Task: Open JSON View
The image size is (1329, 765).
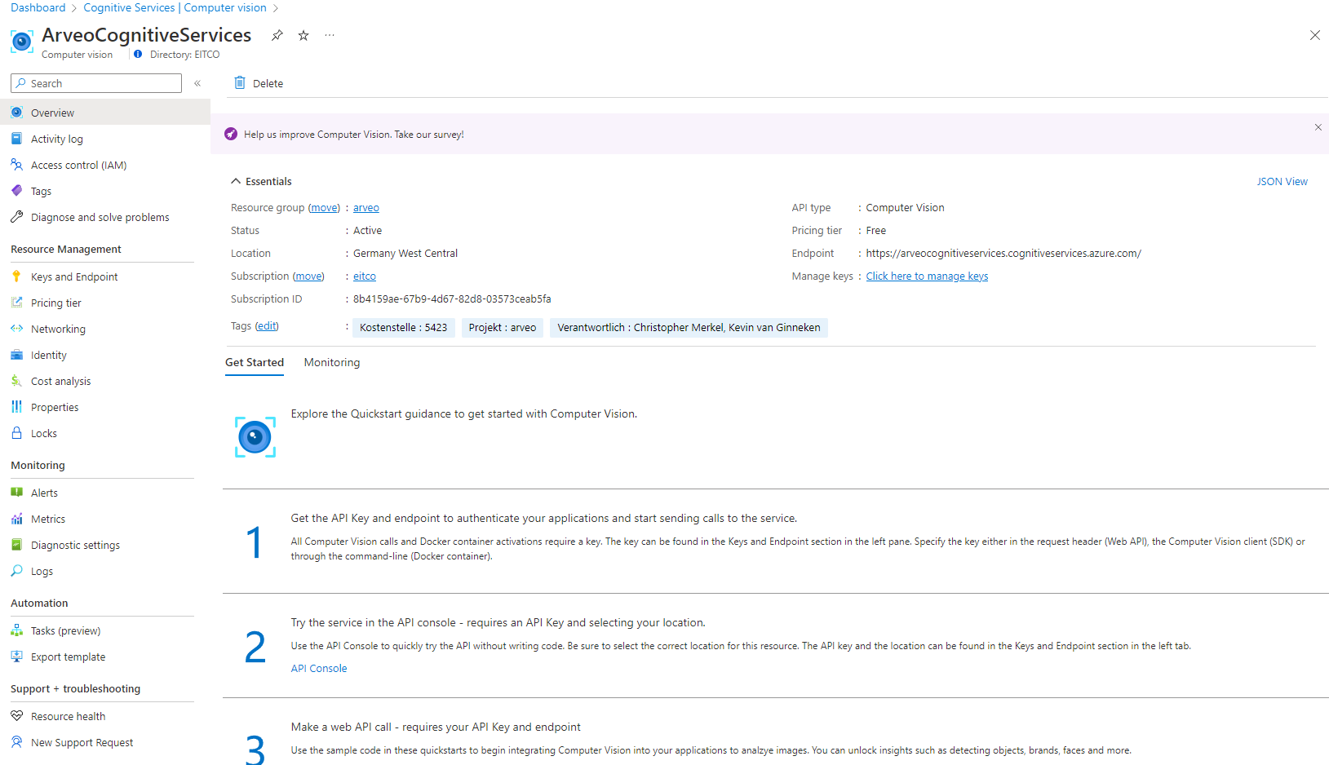Action: (1282, 181)
